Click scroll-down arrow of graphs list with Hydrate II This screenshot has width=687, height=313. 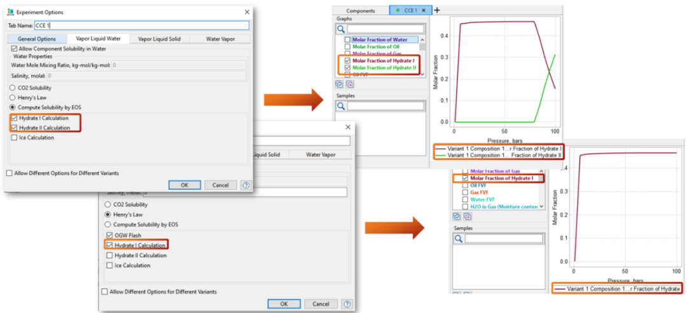[x=422, y=75]
